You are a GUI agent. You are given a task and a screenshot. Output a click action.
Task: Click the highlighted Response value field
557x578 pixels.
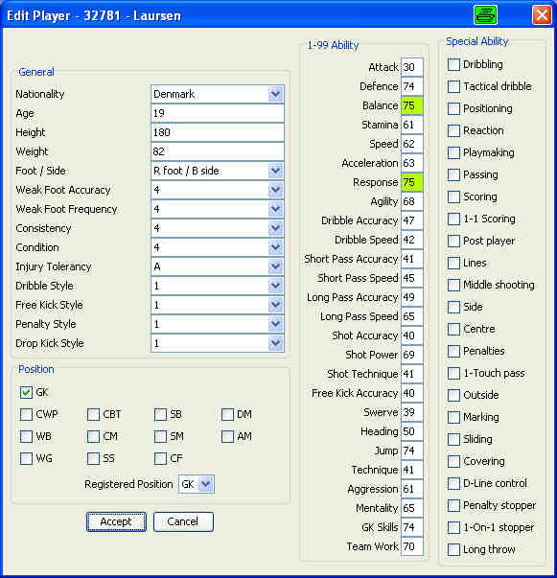412,182
